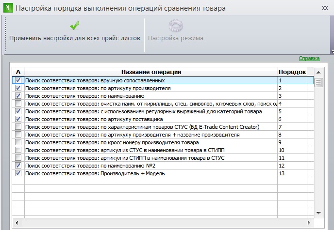Image resolution: width=334 pixels, height=230 pixels.
Task: Click vertical scrollbar up arrow
Action: [x=318, y=73]
